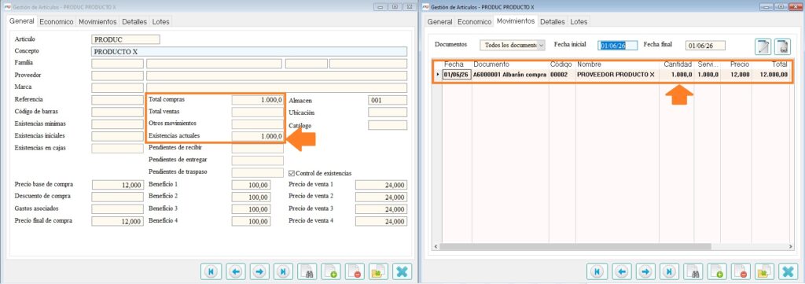Viewport: 805px width, 284px height.
Task: Go to next record in General-tab window
Action: (x=259, y=271)
